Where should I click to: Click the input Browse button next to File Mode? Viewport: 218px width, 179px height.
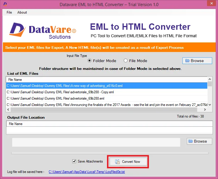(x=197, y=61)
